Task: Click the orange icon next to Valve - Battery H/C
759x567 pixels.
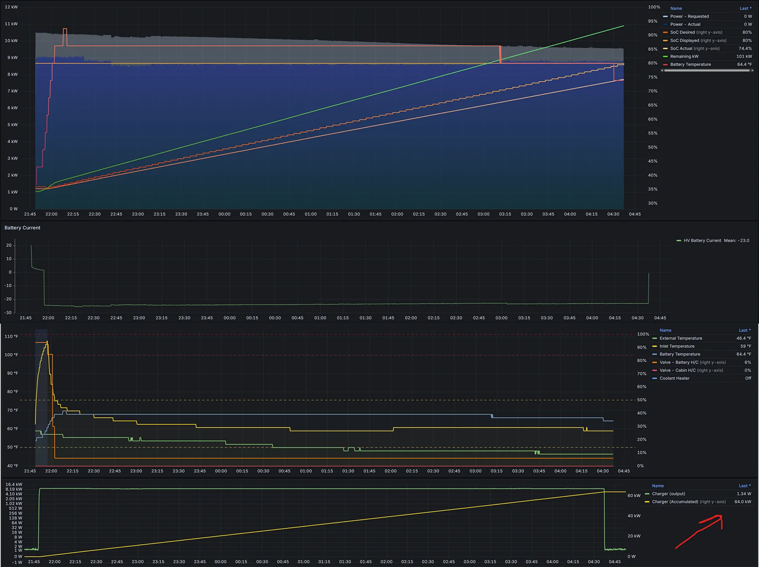Action: coord(654,362)
